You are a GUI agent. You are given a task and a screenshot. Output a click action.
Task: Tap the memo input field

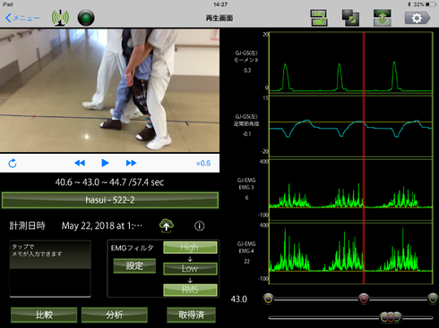pos(50,268)
